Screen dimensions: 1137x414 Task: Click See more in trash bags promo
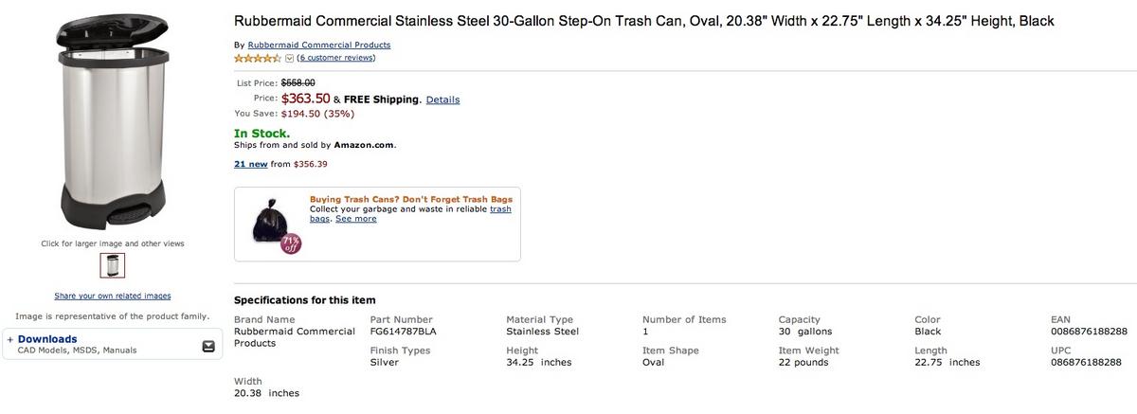pos(356,219)
